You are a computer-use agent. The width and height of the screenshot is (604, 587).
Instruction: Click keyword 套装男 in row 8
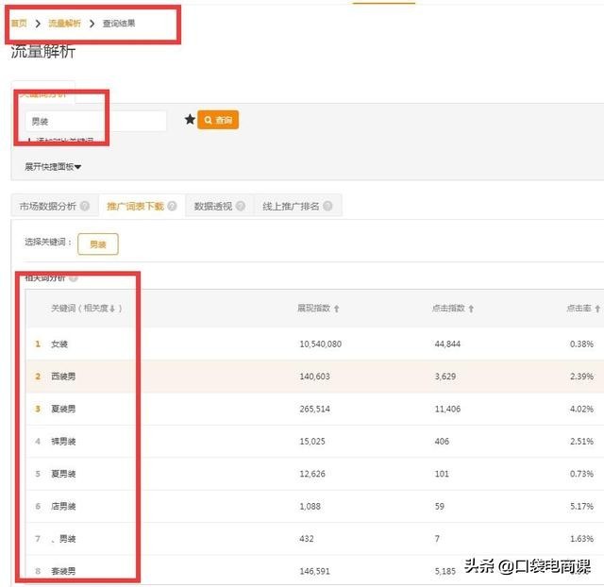point(63,571)
